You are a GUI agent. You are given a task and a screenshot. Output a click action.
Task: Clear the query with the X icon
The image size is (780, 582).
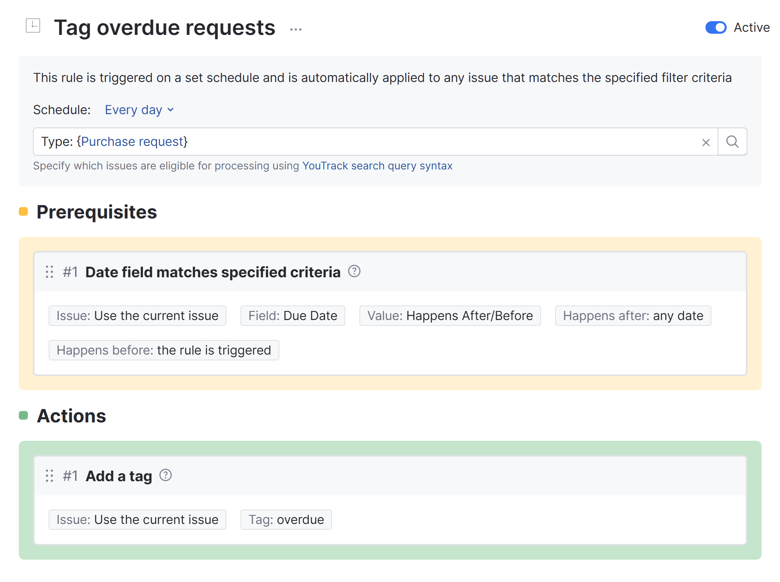tap(705, 142)
